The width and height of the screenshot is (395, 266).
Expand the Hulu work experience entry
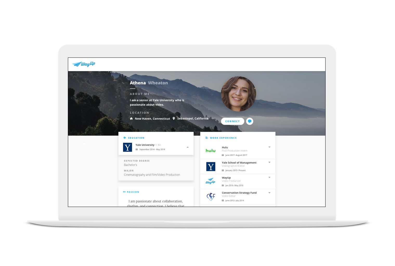coord(269,147)
